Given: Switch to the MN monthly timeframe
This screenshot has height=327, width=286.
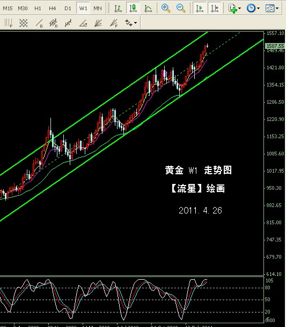Looking at the screenshot, I should click(x=98, y=9).
